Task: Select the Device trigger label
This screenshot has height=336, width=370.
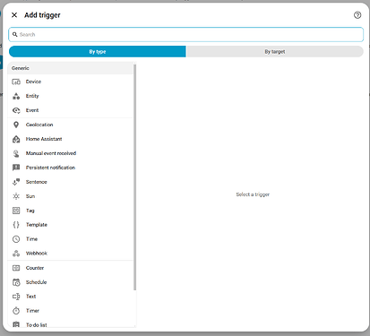Action: [x=33, y=82]
